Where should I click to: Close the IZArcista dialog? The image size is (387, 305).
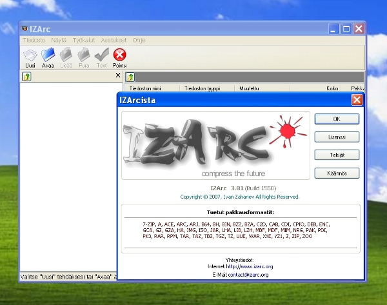(357, 100)
